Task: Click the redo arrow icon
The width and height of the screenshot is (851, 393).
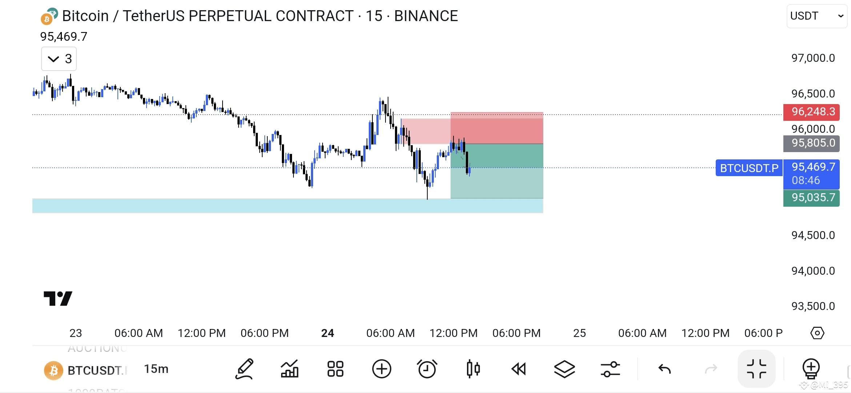Action: (711, 369)
